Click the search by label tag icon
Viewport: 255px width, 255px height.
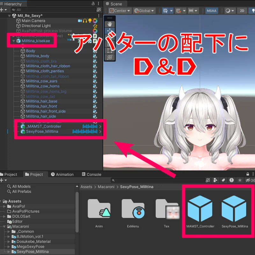pyautogui.click(x=223, y=180)
